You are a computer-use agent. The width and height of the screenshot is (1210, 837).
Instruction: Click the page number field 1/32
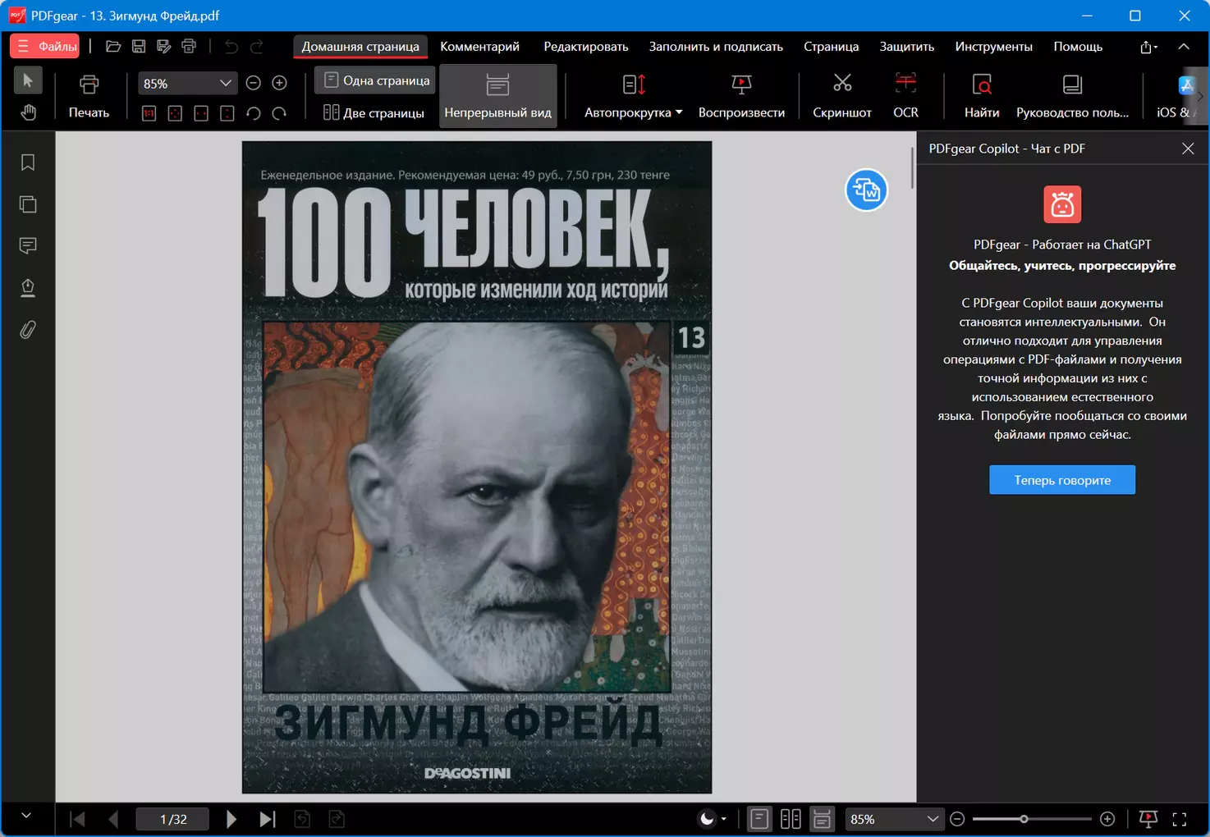click(173, 819)
